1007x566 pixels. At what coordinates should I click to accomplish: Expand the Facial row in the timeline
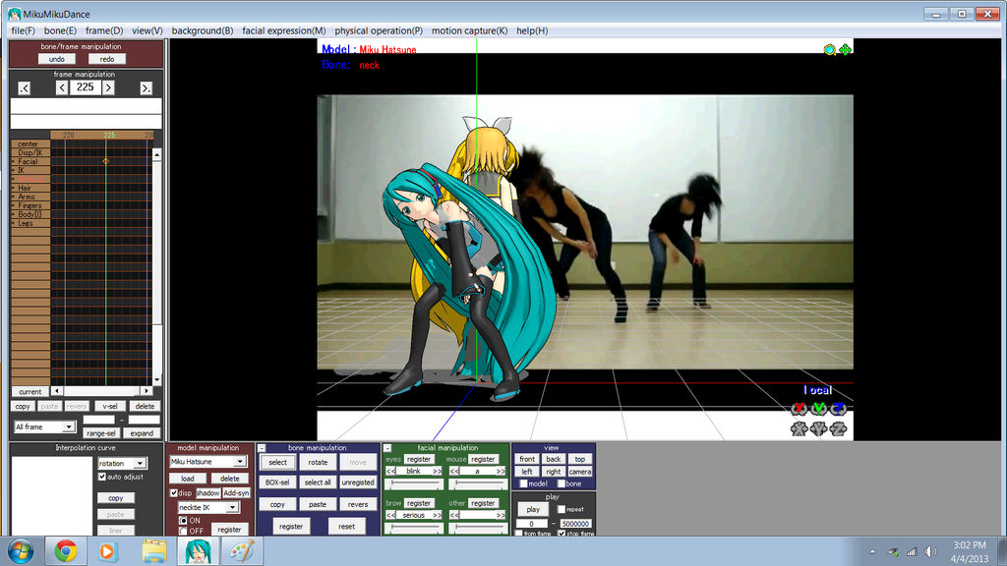pyautogui.click(x=14, y=162)
